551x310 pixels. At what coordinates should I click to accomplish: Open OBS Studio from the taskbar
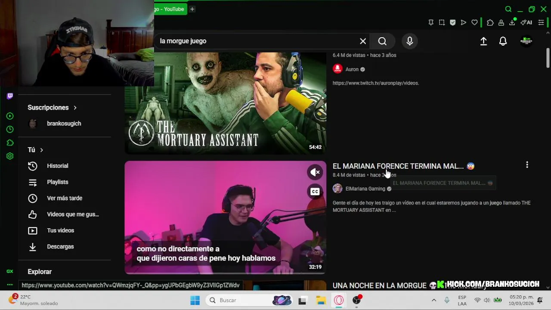[x=357, y=300]
